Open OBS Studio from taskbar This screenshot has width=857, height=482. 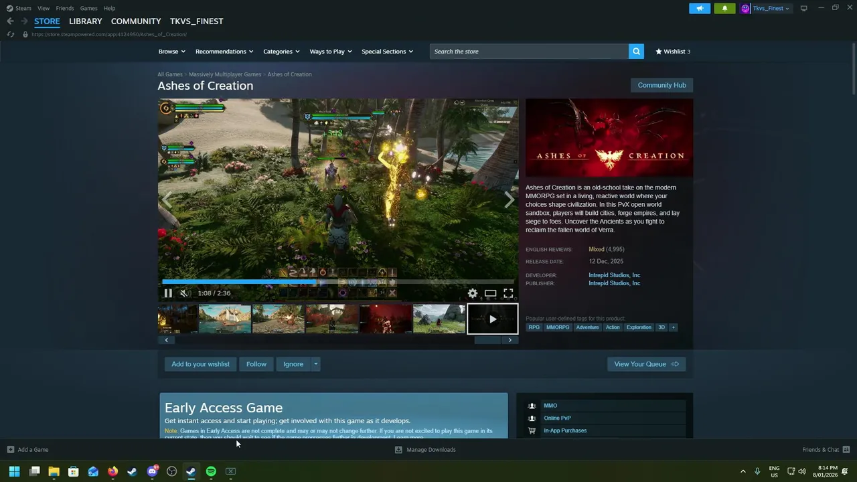pos(171,471)
